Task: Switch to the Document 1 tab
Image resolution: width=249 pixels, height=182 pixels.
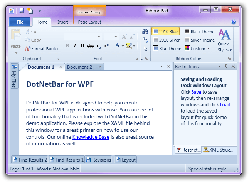Action: (41, 67)
